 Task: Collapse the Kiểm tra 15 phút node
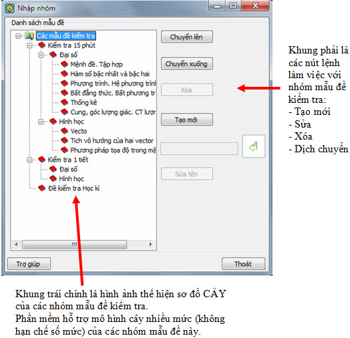(29, 45)
